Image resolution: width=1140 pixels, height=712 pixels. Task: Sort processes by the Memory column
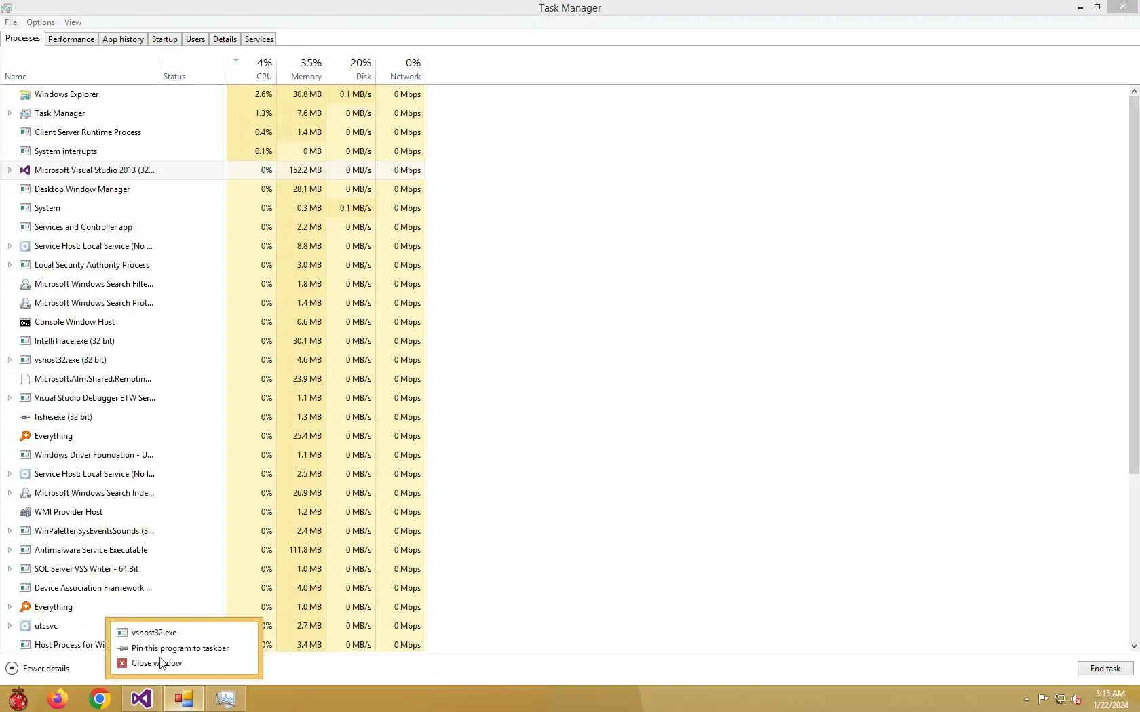301,69
